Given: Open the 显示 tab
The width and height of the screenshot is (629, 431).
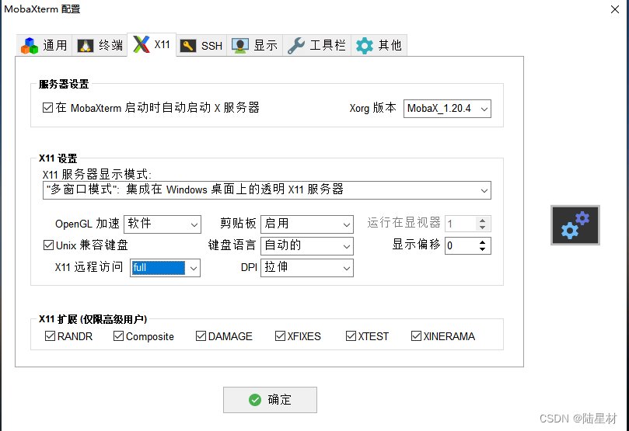Looking at the screenshot, I should [255, 45].
